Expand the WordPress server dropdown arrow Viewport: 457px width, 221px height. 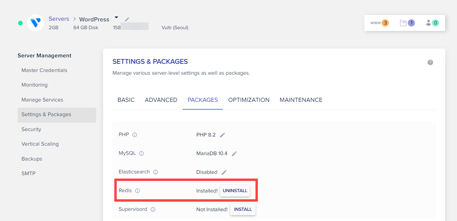pyautogui.click(x=116, y=18)
